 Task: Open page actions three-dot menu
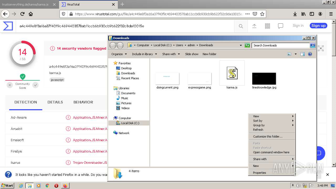[x=247, y=14]
